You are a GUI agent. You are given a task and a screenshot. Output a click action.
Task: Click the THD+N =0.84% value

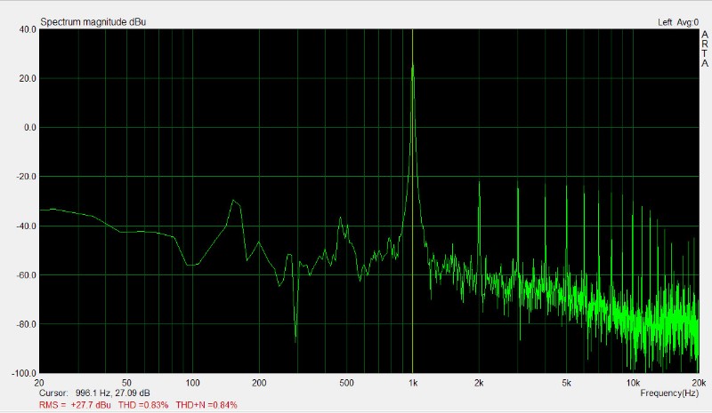point(206,405)
